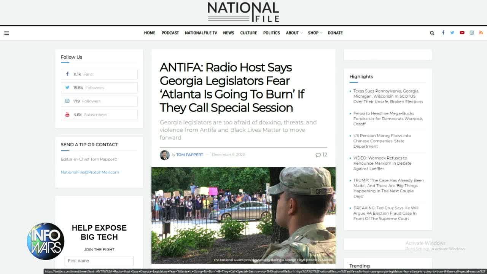Open the CULTURE menu item

[248, 33]
